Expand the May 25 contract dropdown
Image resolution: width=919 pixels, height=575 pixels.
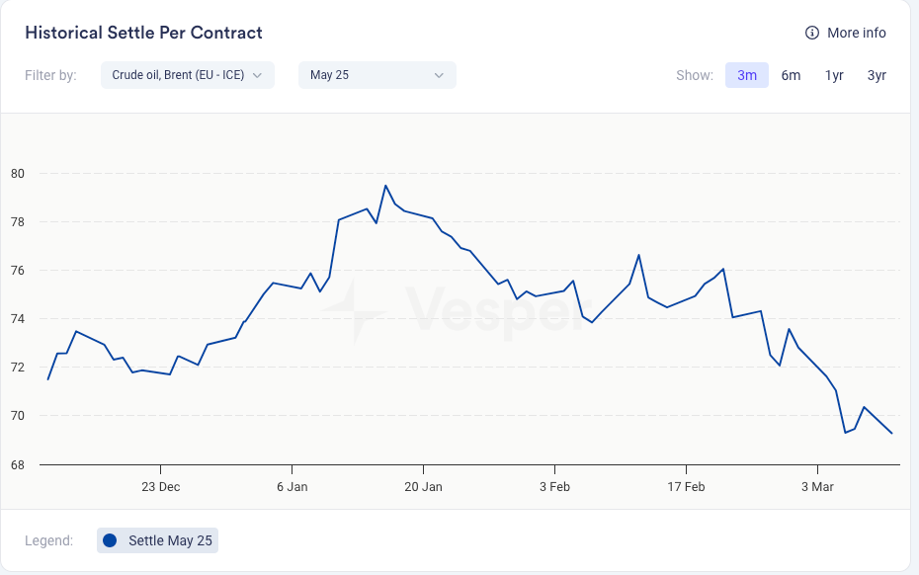(376, 75)
